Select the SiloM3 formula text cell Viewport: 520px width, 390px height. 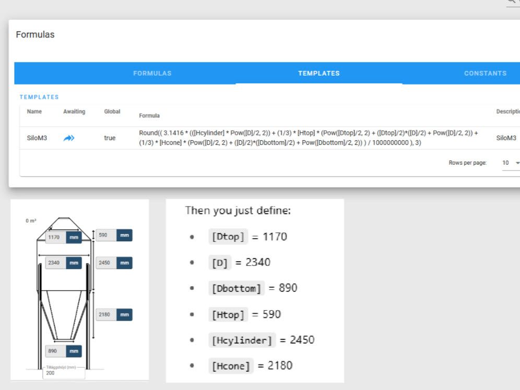click(308, 138)
